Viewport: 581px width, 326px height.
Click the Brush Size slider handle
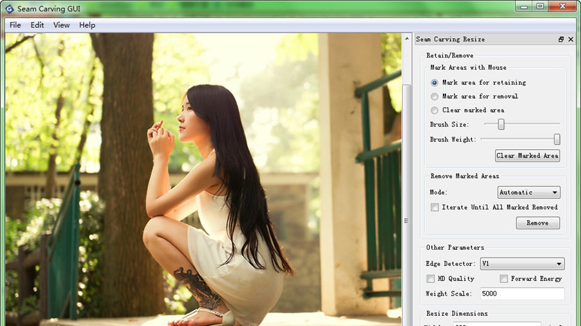click(x=501, y=124)
